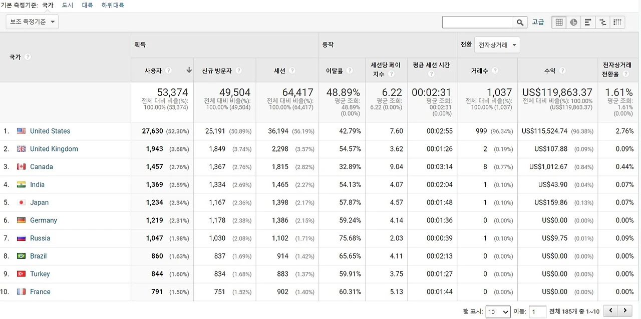Click Canada's pages per session 9.04
This screenshot has height=319, width=641.
396,167
